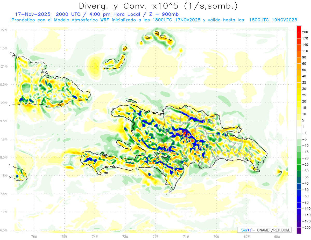Click the positive "5" color scale label
This screenshot has width=311, height=240.
pyautogui.click(x=303, y=120)
